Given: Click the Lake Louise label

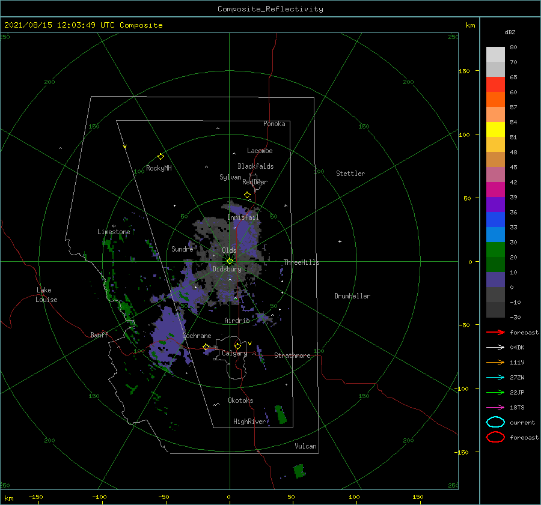Looking at the screenshot, I should point(46,295).
